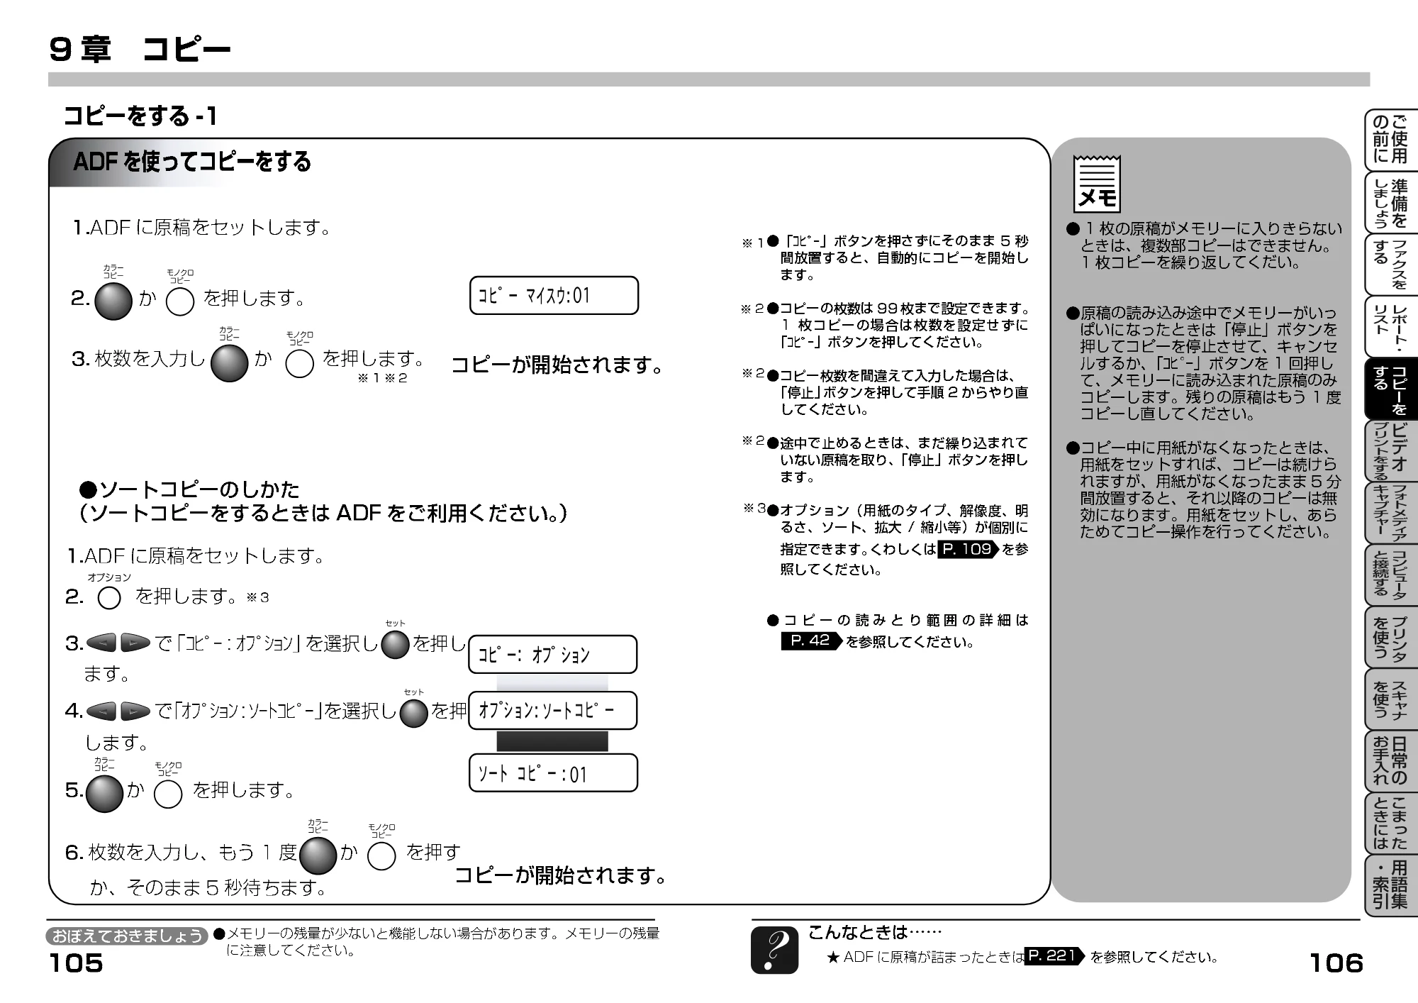Click the セット button in sort step 4
Image resolution: width=1418 pixels, height=1003 pixels.
(x=414, y=713)
